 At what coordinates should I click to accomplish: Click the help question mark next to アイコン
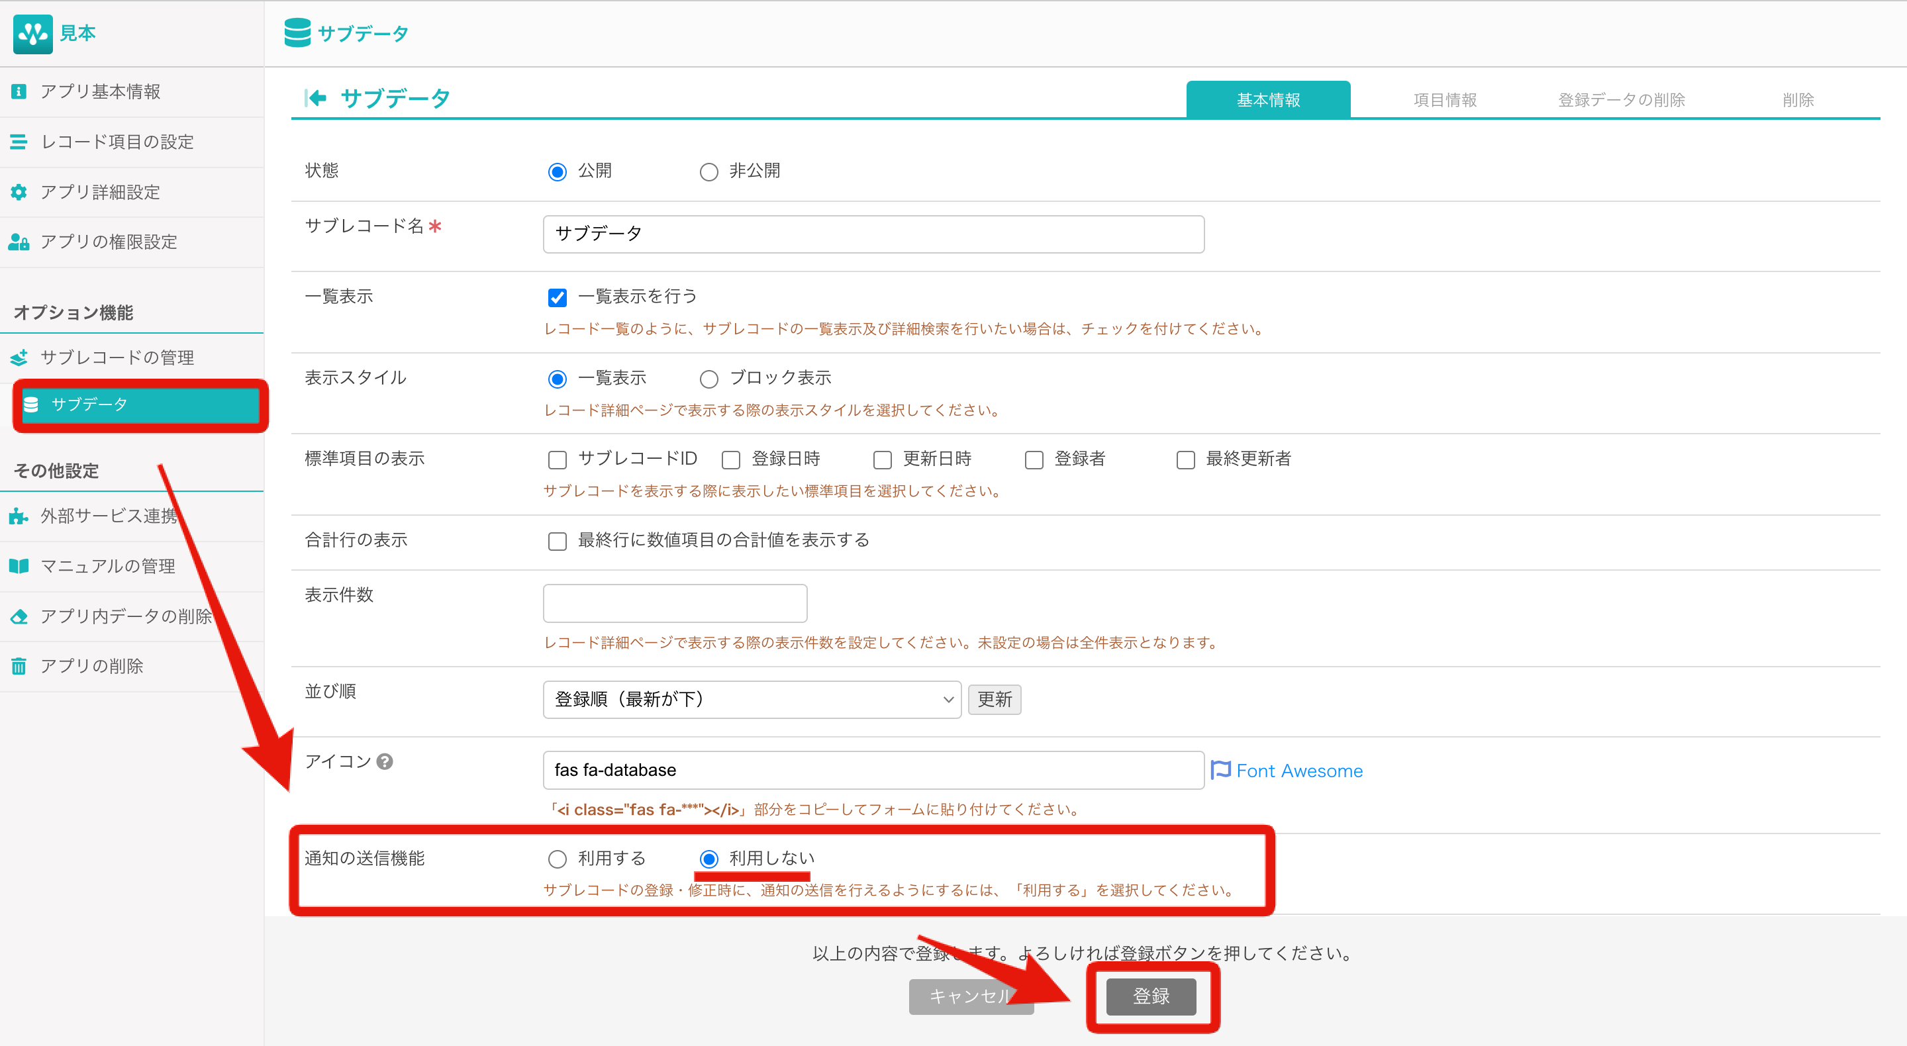(x=384, y=762)
